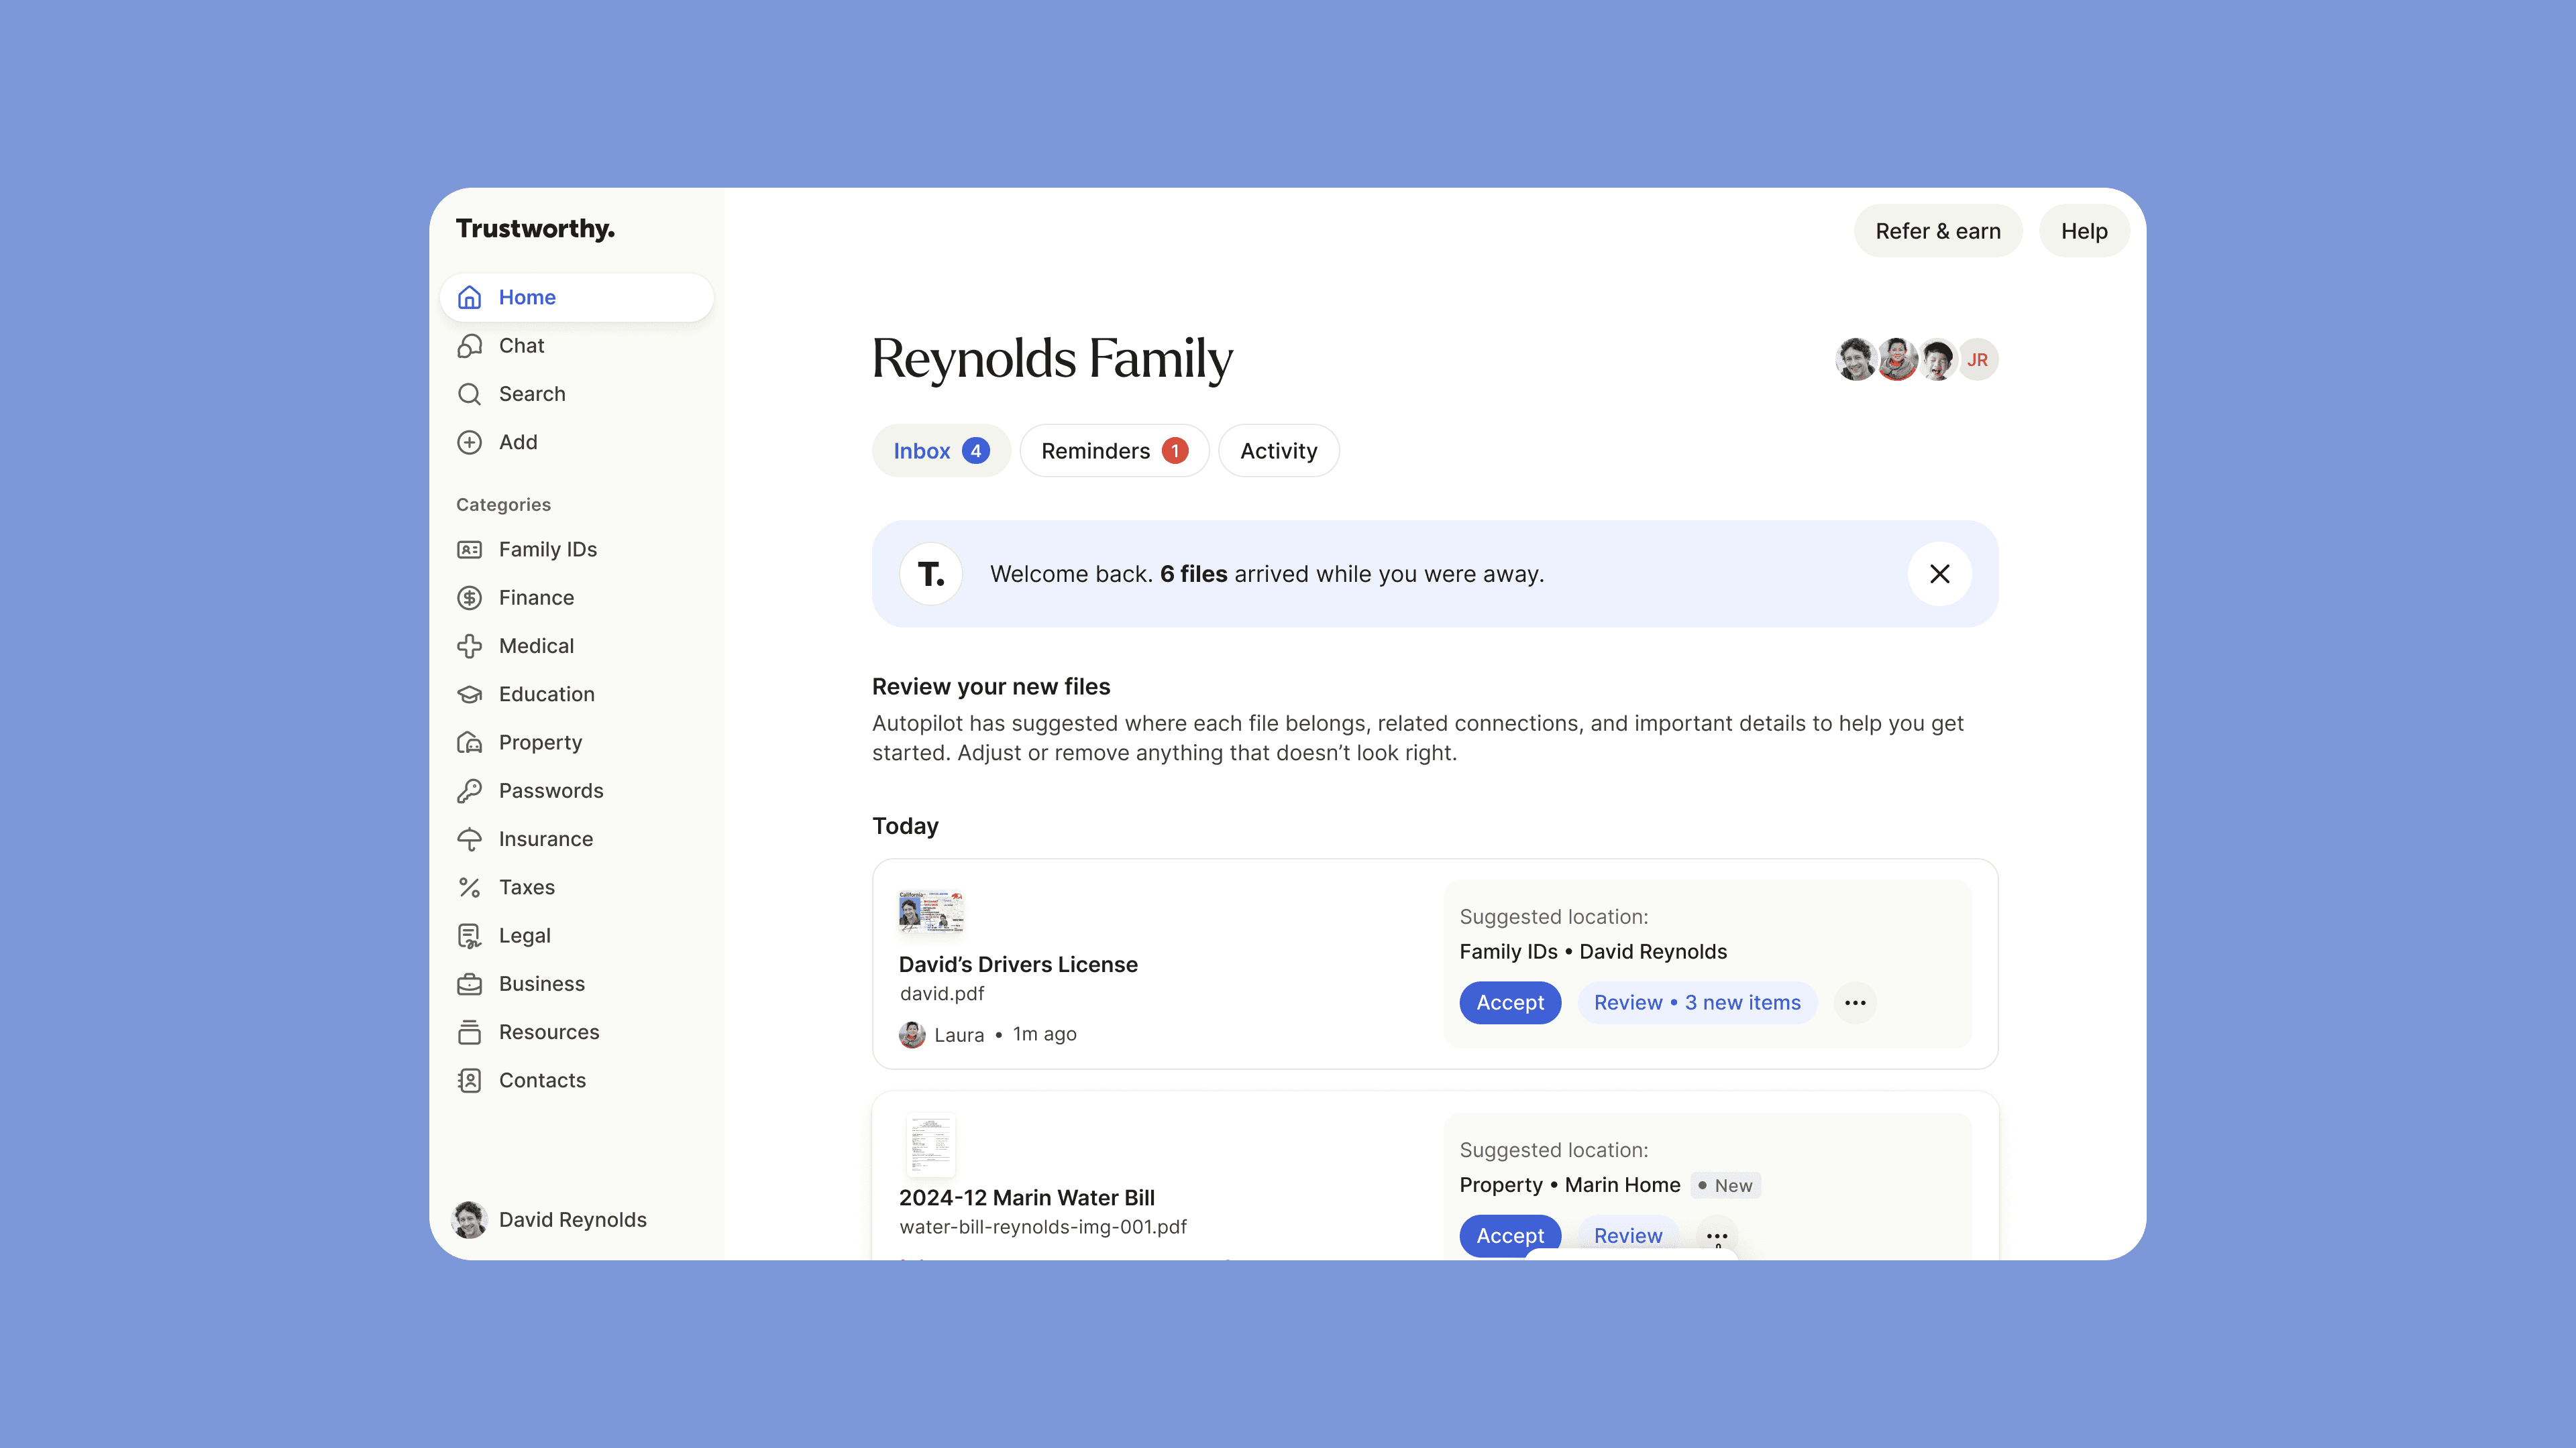The image size is (2576, 1448).
Task: Switch to the Activity tab
Action: point(1278,450)
